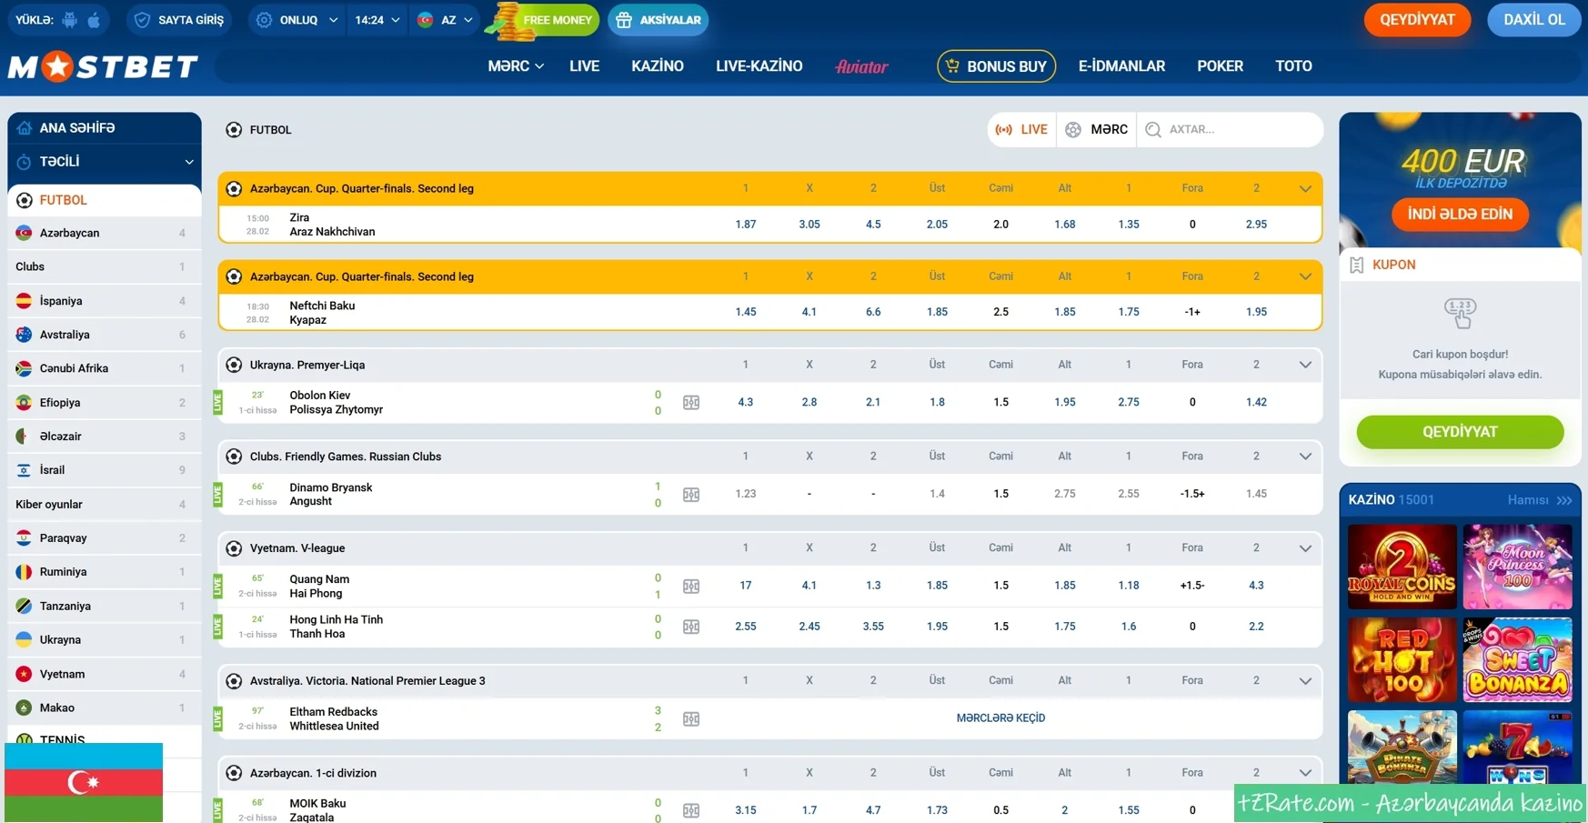This screenshot has height=823, width=1588.
Task: Click the match stats icon for Quang Nam
Action: 691,586
